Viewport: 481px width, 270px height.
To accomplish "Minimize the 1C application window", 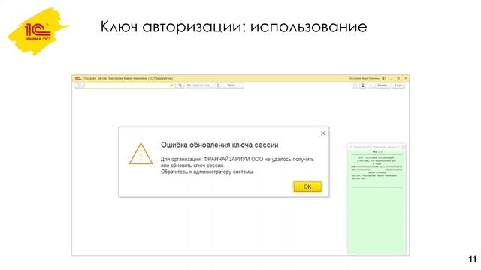I will coord(391,78).
